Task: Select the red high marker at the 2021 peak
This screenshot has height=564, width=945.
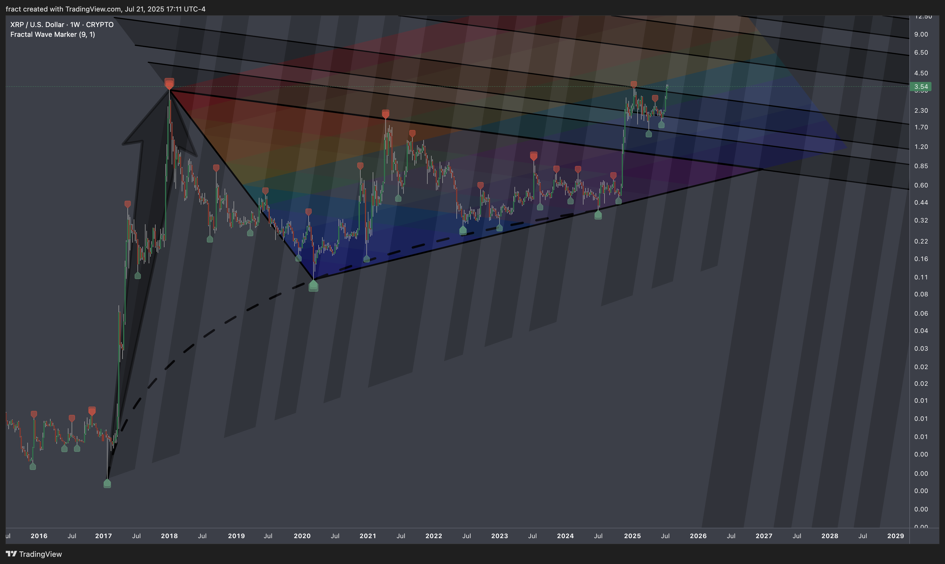Action: (385, 114)
